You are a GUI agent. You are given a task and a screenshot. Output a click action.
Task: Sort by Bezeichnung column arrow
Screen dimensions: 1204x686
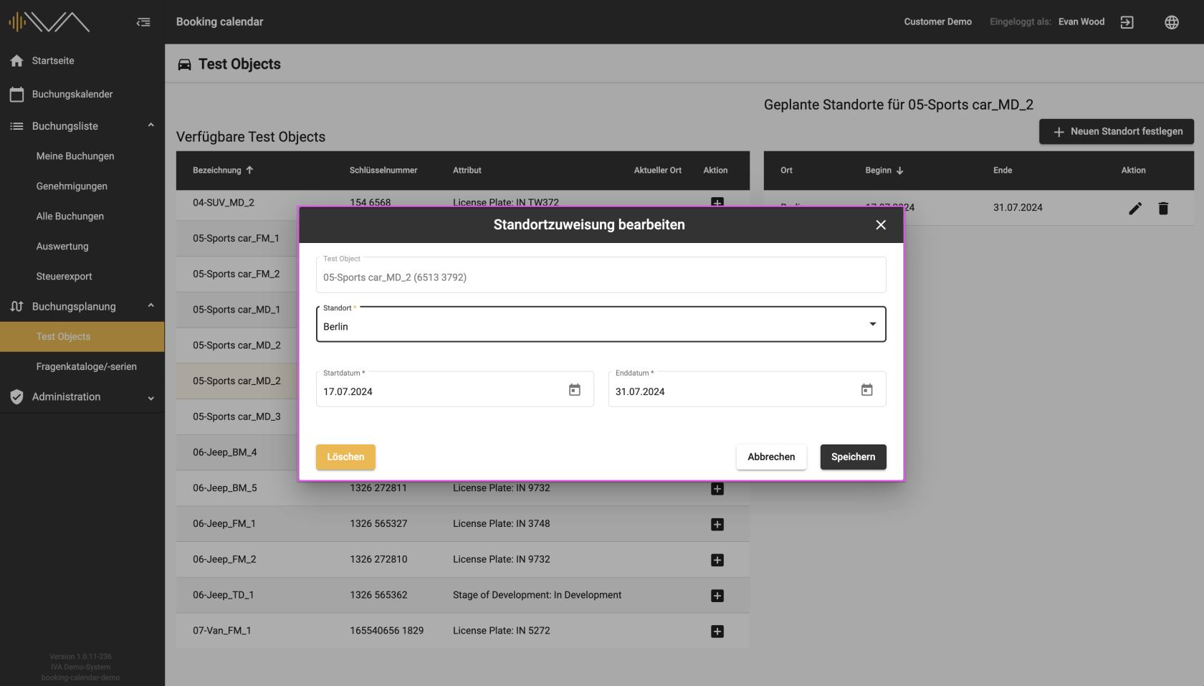(x=249, y=171)
